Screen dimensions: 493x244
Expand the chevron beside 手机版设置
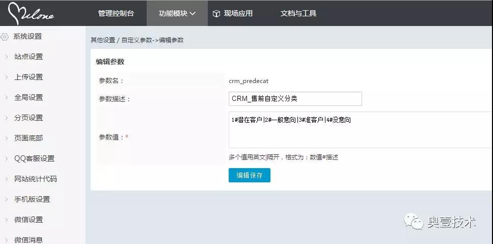click(x=6, y=199)
